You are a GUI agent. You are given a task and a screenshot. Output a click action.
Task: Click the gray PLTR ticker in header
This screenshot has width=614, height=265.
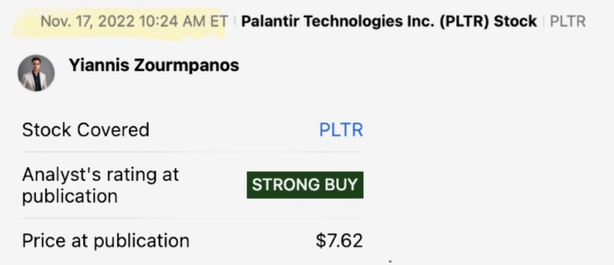[x=567, y=22]
